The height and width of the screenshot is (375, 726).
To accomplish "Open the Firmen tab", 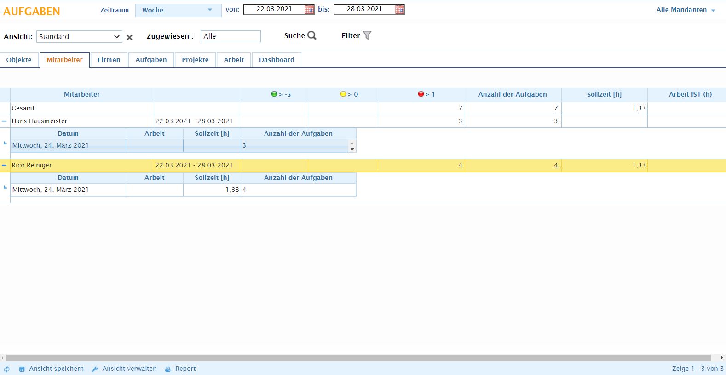I will tap(109, 60).
